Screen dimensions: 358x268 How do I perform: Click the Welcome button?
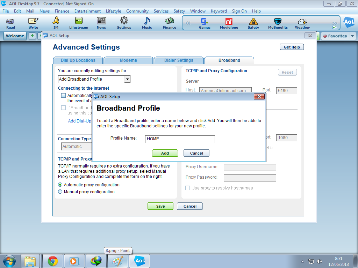(15, 36)
